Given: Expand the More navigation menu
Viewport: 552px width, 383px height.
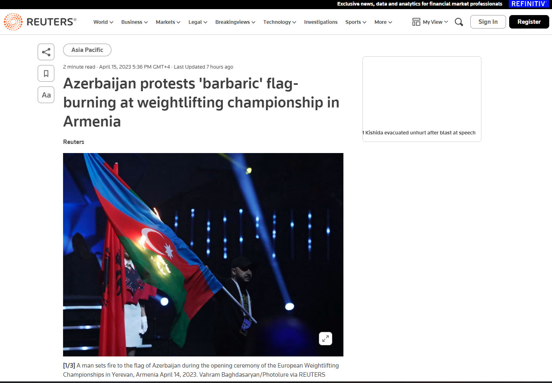Looking at the screenshot, I should [383, 22].
